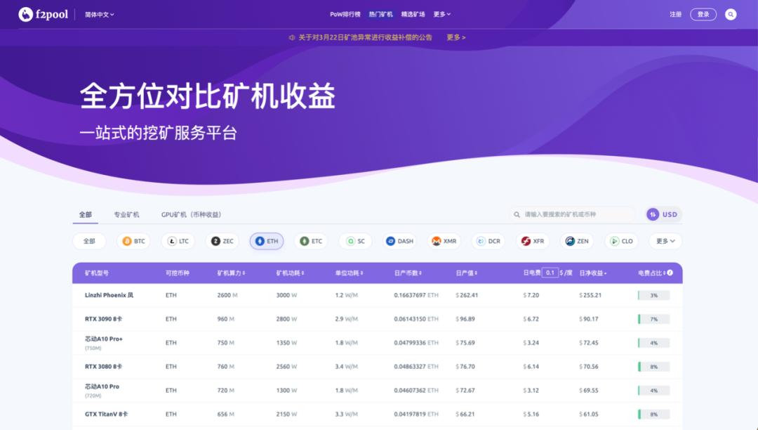The height and width of the screenshot is (430, 758).
Task: Click the info icon beside 电费占比 header
Action: tap(670, 273)
